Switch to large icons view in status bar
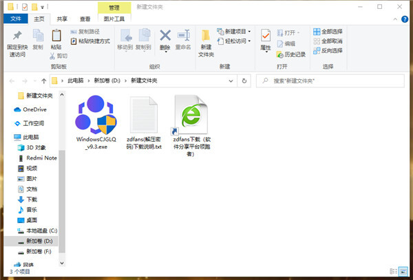The height and width of the screenshot is (280, 413). (403, 271)
